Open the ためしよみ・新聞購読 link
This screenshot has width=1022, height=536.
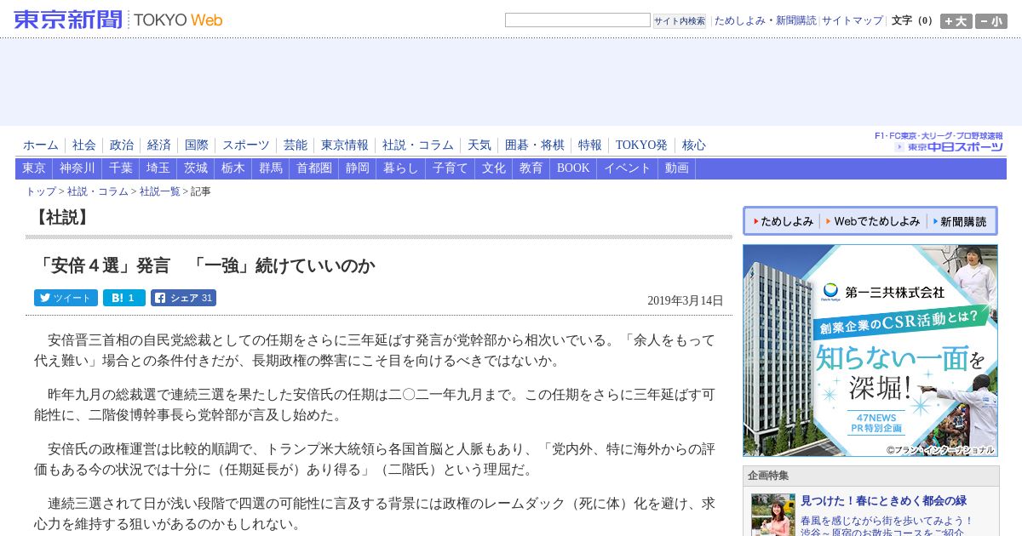coord(765,20)
